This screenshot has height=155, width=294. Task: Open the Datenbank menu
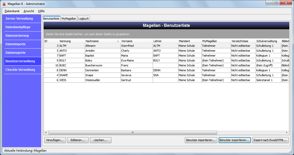point(12,11)
